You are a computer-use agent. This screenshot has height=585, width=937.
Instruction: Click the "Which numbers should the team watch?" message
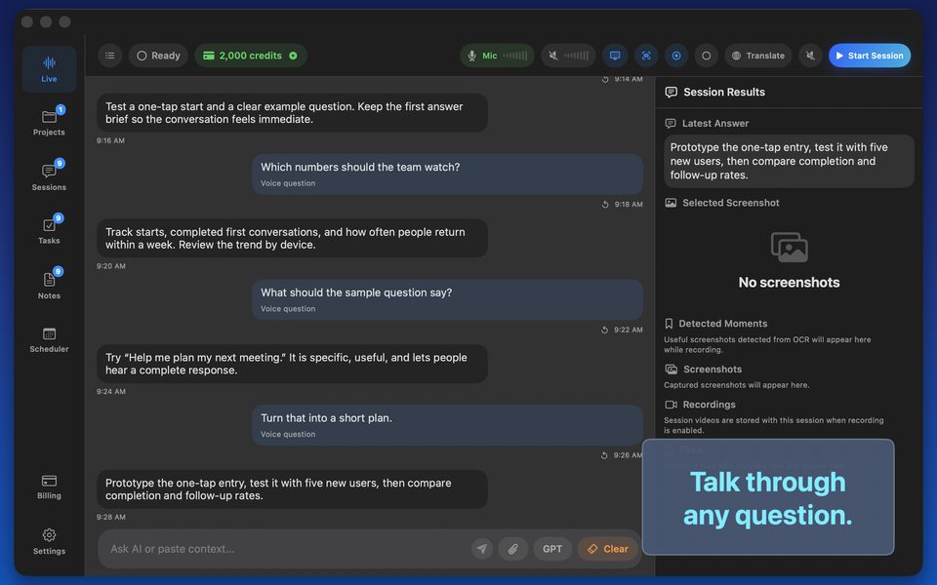[x=447, y=175]
